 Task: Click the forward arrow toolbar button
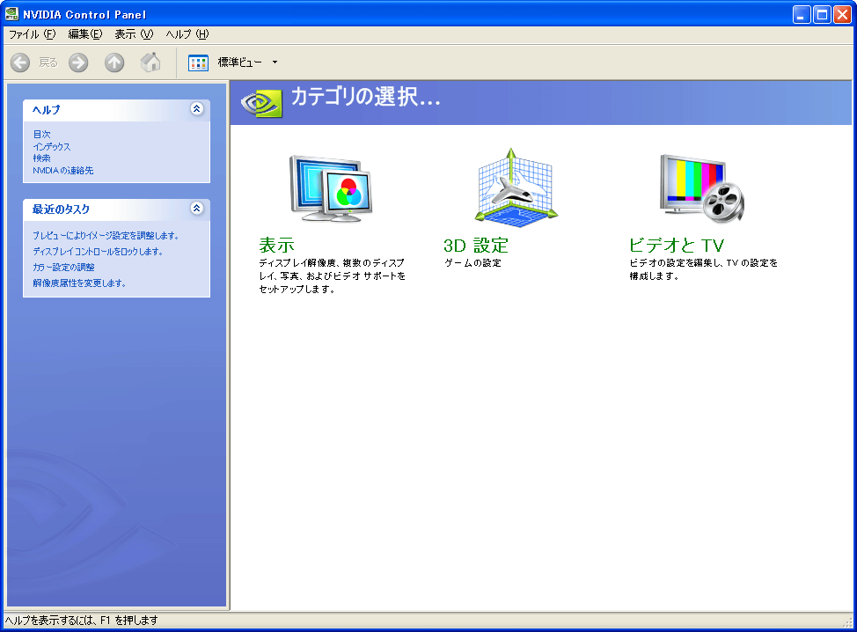coord(78,62)
